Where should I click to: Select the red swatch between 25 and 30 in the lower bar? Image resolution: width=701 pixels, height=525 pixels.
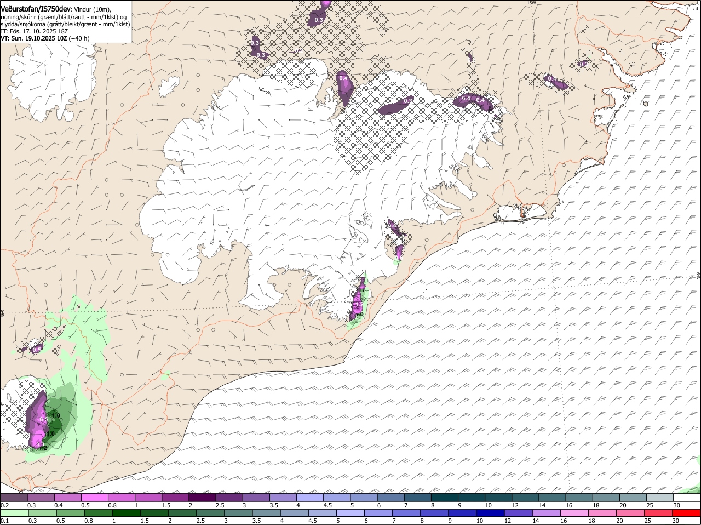tap(659, 513)
